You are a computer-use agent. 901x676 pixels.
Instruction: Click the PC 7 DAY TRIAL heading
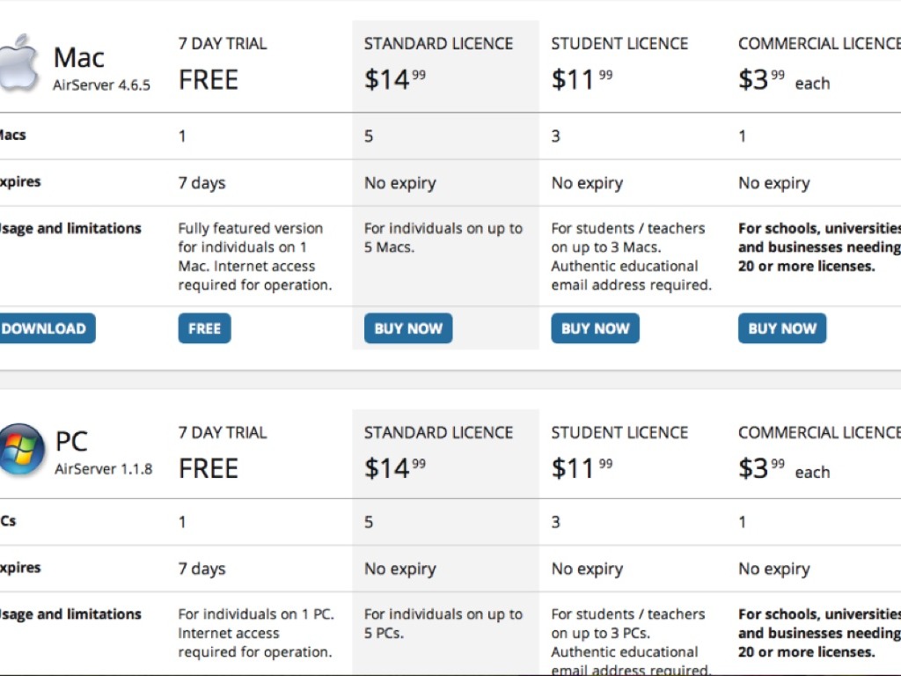click(x=223, y=433)
